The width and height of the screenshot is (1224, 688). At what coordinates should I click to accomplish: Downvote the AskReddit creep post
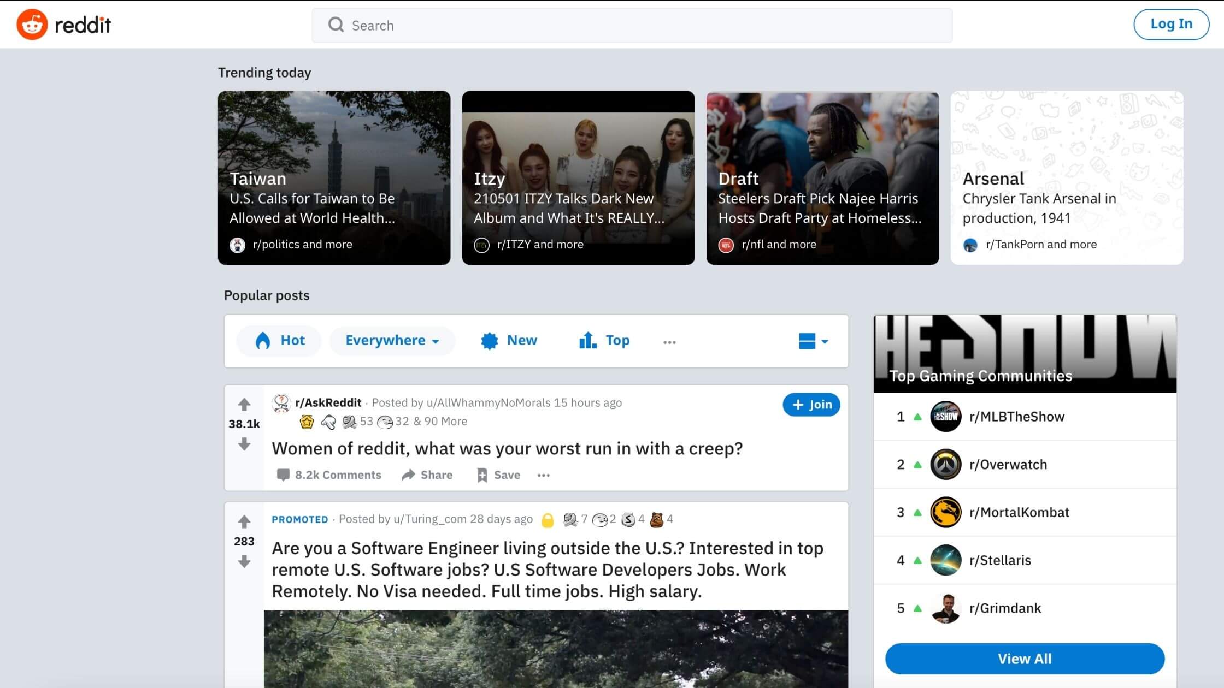[244, 444]
